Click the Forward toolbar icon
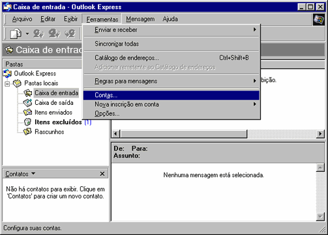The width and height of the screenshot is (328, 235). (x=70, y=34)
